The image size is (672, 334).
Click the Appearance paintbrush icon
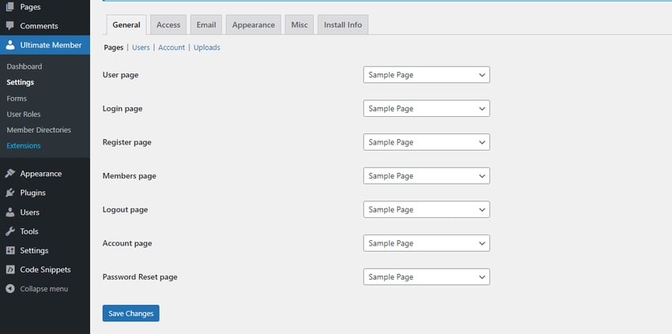pyautogui.click(x=10, y=174)
